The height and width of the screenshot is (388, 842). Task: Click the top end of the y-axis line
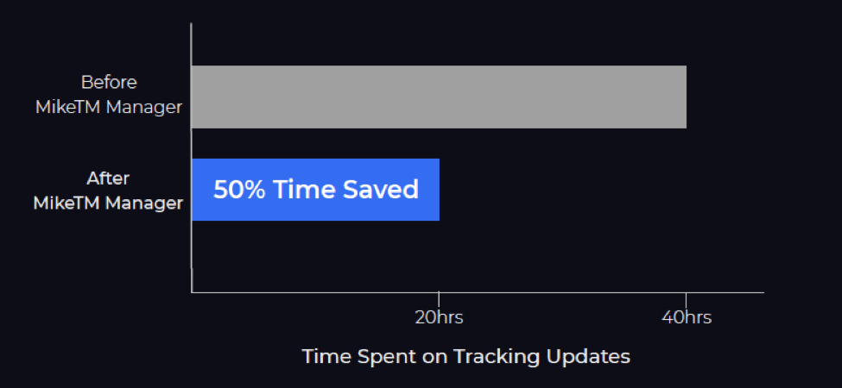[192, 25]
